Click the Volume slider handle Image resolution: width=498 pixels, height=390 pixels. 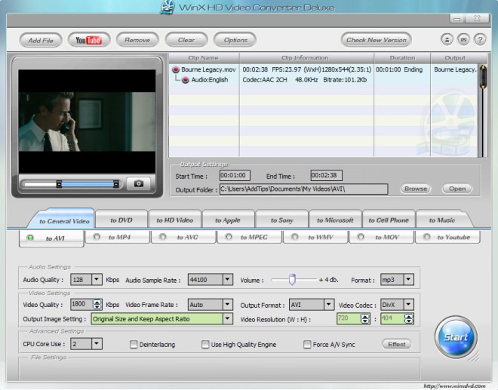click(x=292, y=279)
